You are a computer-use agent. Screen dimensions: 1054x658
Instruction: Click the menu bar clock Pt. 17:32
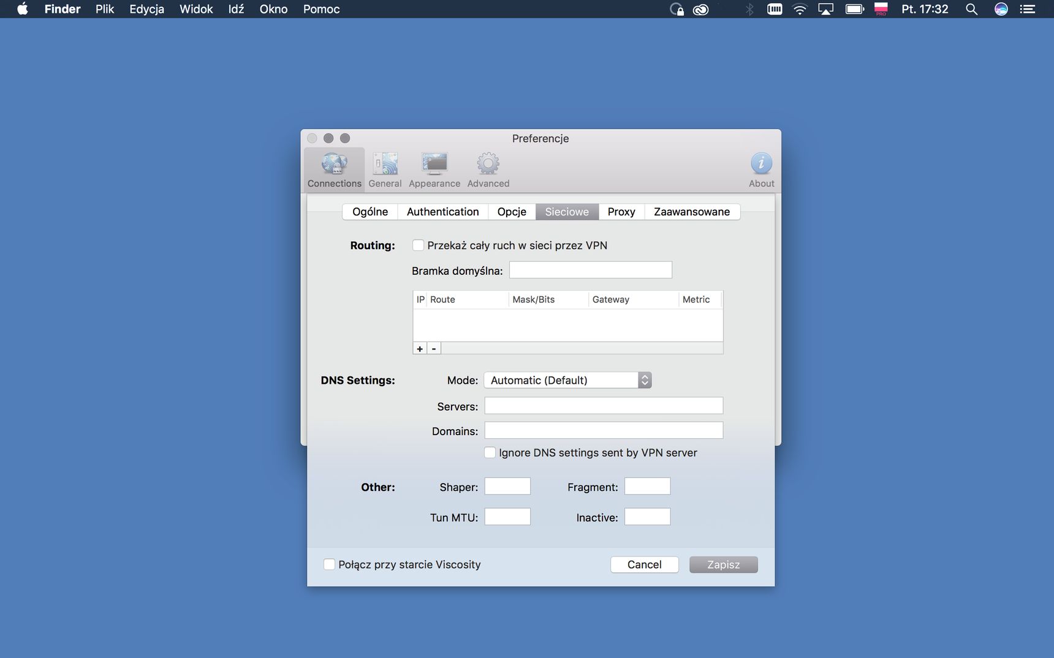coord(925,9)
